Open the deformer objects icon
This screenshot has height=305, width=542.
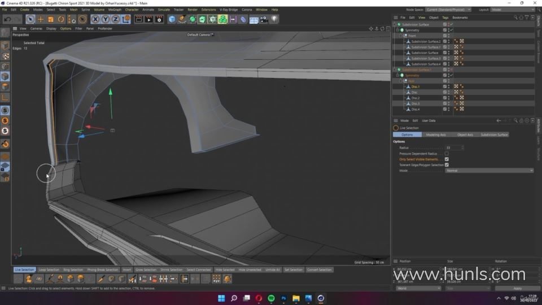click(243, 19)
